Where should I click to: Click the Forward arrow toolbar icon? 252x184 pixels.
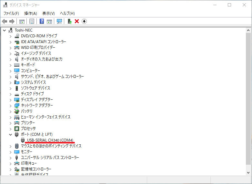[12, 21]
